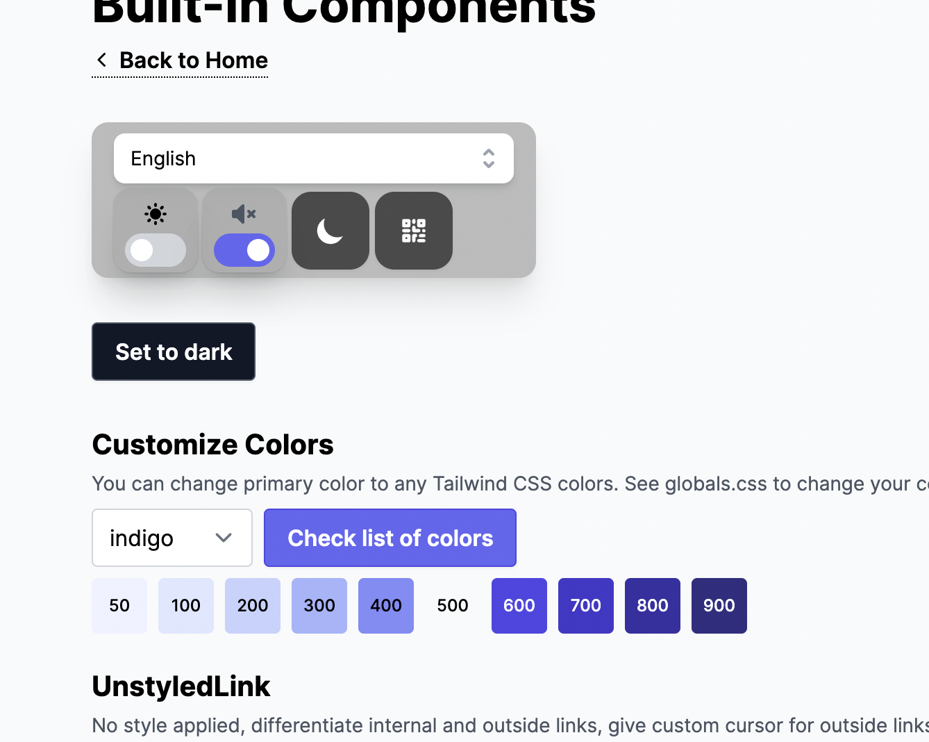Select the 400 indigo swatch
Image resolution: width=929 pixels, height=742 pixels.
point(385,605)
